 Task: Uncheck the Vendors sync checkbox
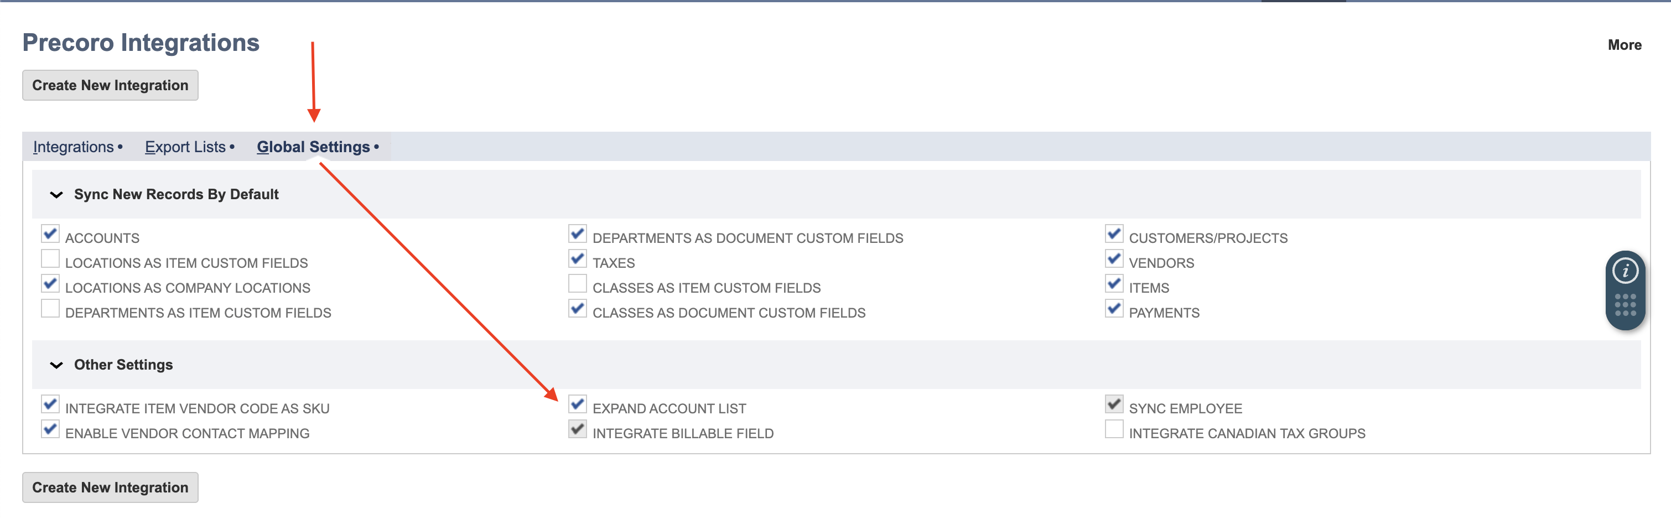point(1114,259)
